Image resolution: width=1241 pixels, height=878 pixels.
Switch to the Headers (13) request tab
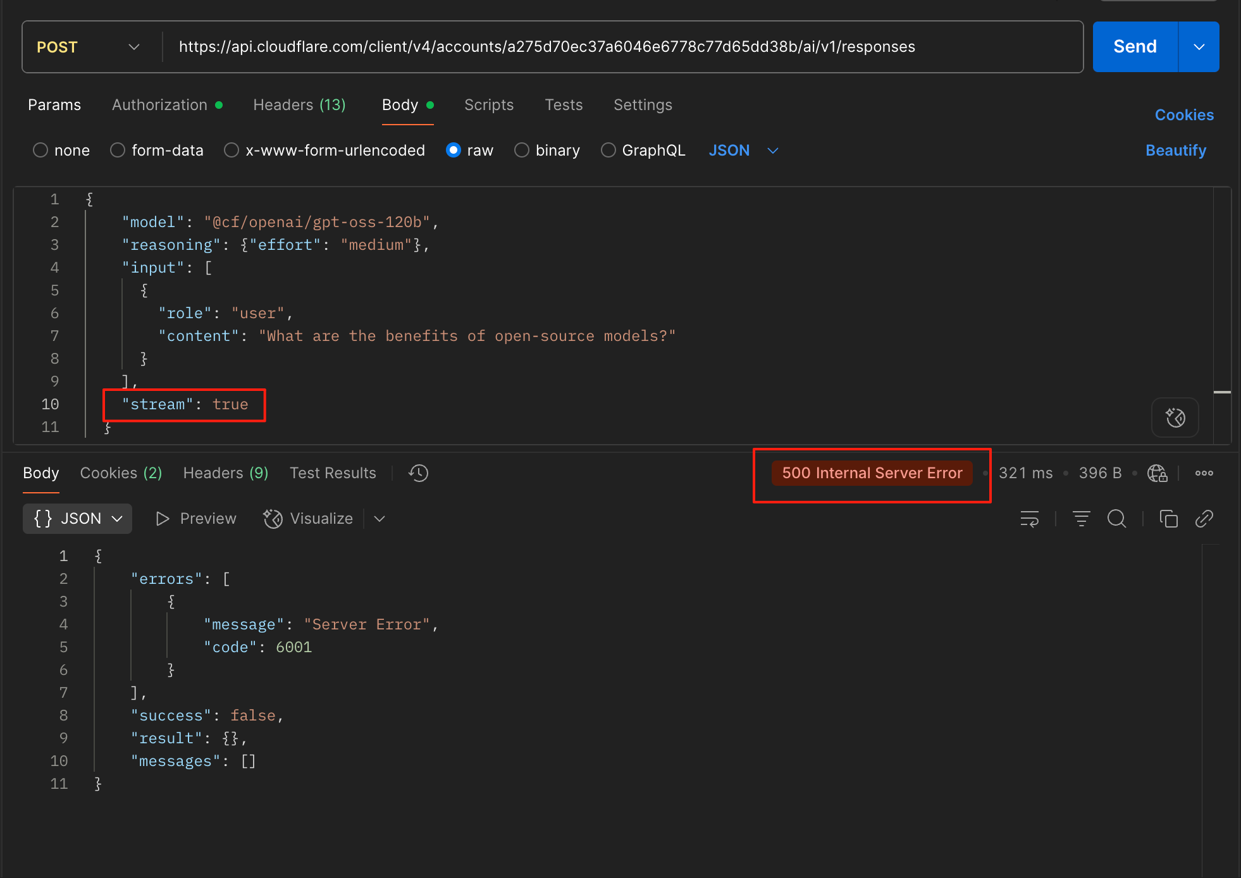tap(299, 105)
